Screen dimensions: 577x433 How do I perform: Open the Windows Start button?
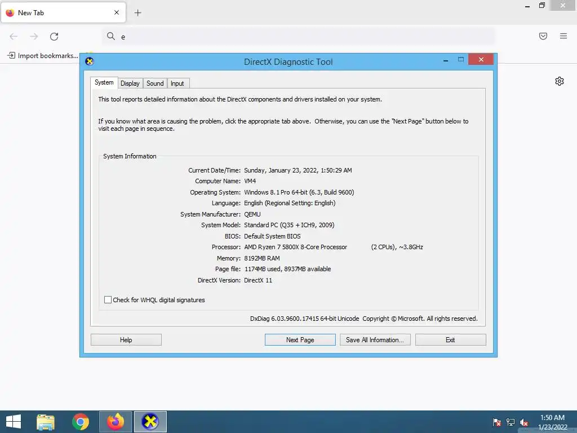point(14,422)
